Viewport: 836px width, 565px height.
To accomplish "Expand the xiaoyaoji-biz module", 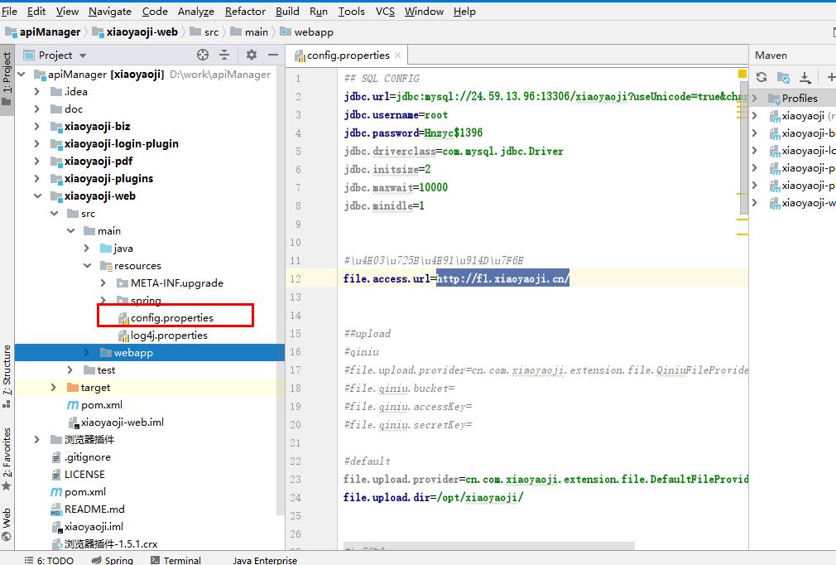I will pos(36,127).
